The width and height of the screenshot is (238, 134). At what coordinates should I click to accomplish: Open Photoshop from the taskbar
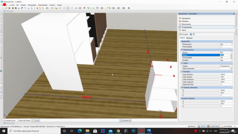[x=134, y=131]
